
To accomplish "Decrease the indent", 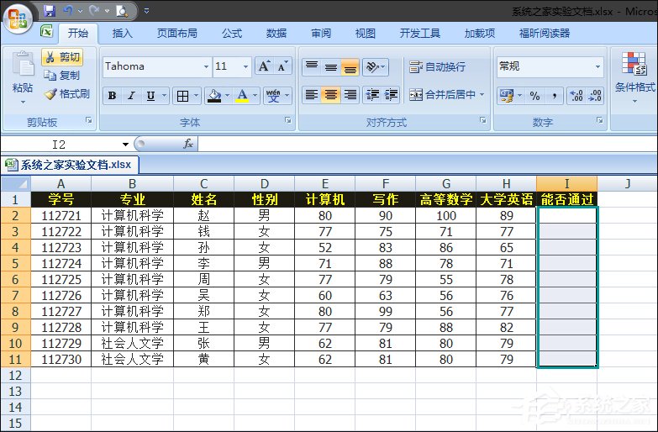I will tap(371, 95).
